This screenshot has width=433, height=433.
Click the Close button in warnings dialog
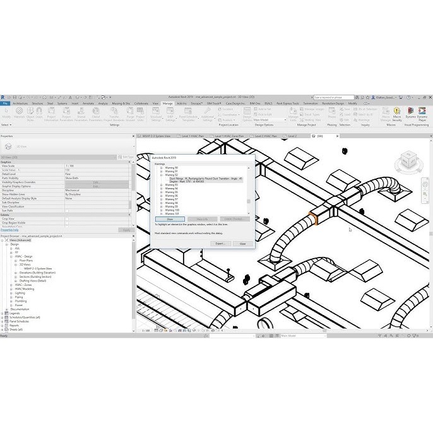pyautogui.click(x=243, y=244)
